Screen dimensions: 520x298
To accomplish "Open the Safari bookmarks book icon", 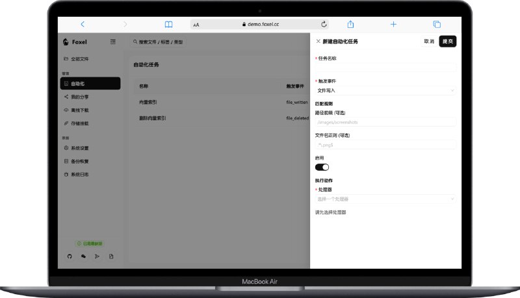I will (x=168, y=24).
